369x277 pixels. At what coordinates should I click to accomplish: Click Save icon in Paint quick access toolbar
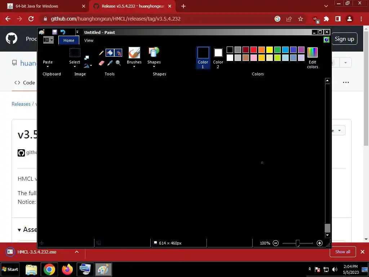[55, 32]
